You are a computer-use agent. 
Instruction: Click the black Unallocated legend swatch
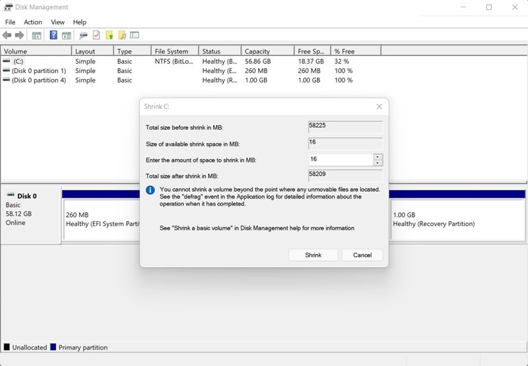(7, 347)
